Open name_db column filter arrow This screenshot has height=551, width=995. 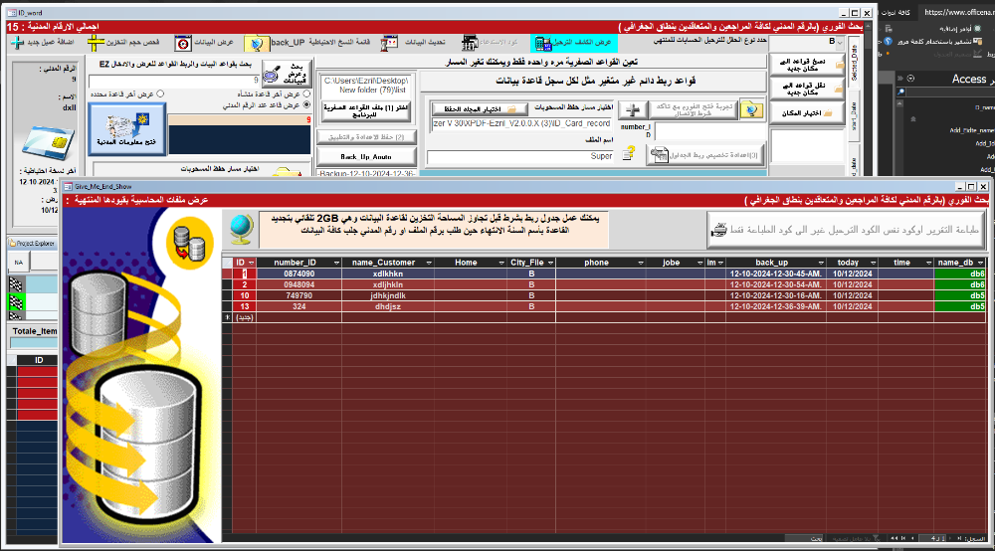pos(980,263)
